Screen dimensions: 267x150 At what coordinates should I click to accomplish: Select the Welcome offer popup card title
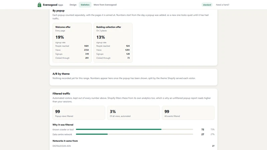pos(63,27)
